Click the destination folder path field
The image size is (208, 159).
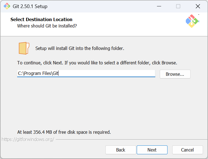[x=86, y=73]
